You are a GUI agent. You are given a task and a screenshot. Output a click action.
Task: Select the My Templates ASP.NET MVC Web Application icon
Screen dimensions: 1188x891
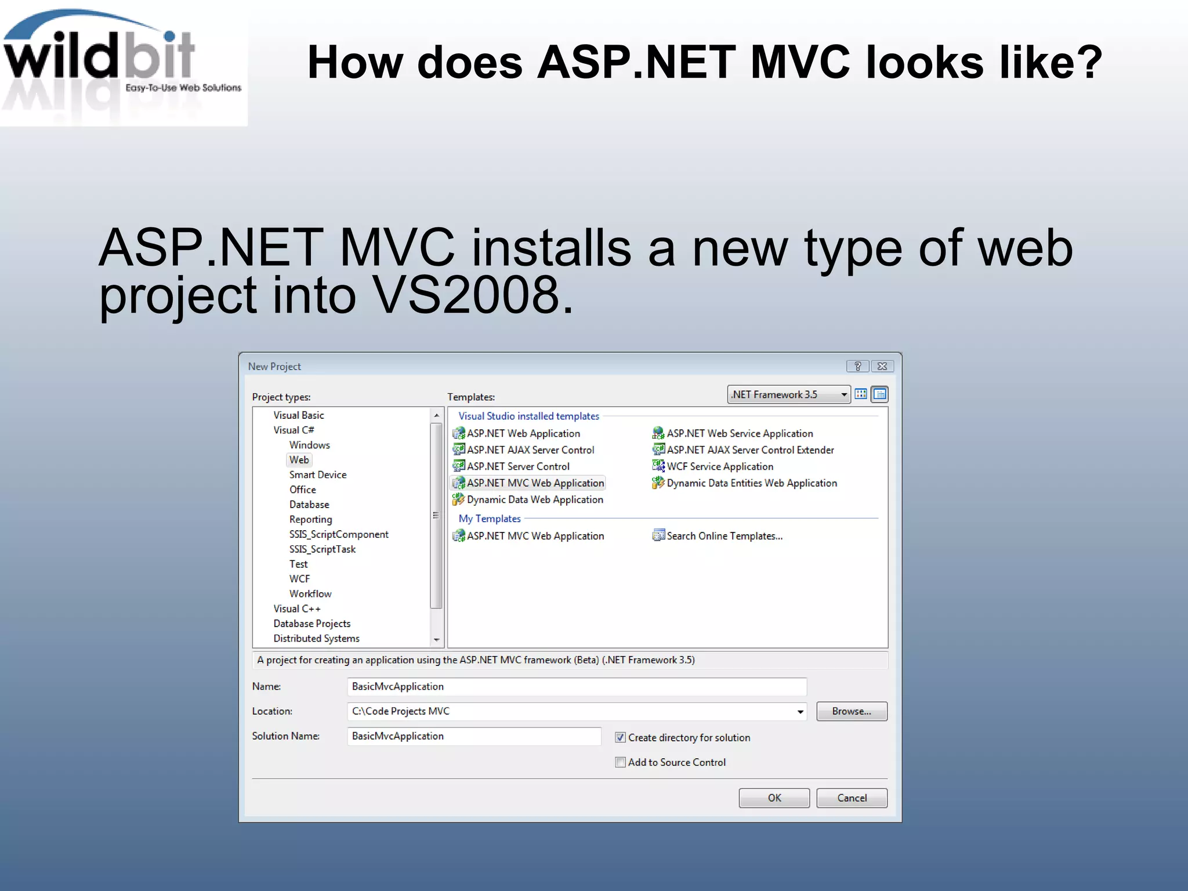458,535
